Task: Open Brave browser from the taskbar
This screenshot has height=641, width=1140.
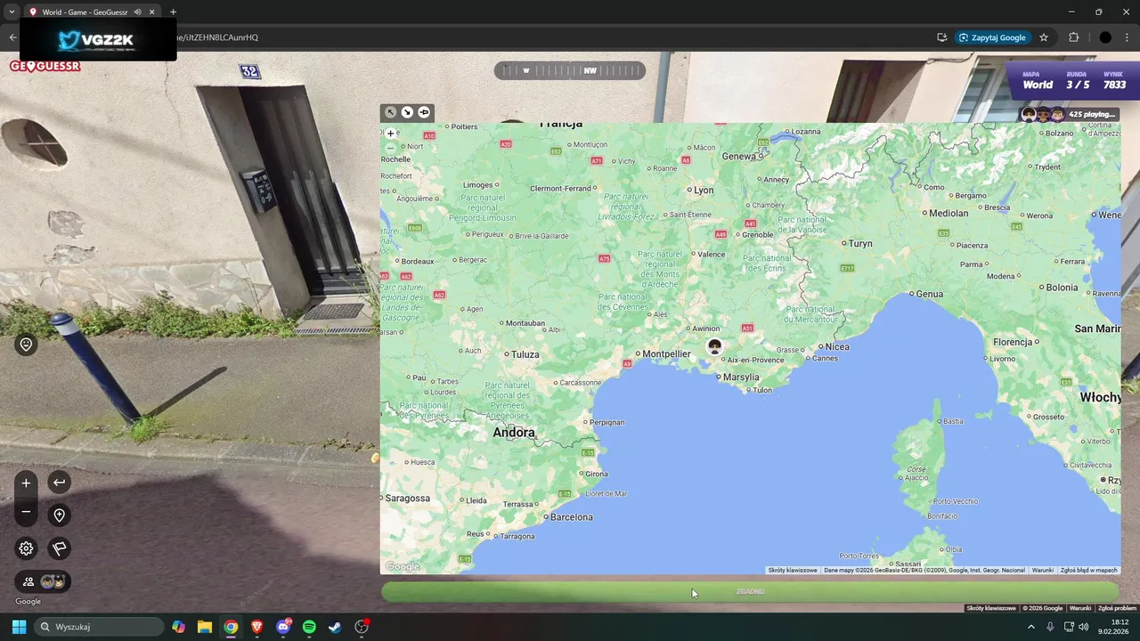Action: 257,627
